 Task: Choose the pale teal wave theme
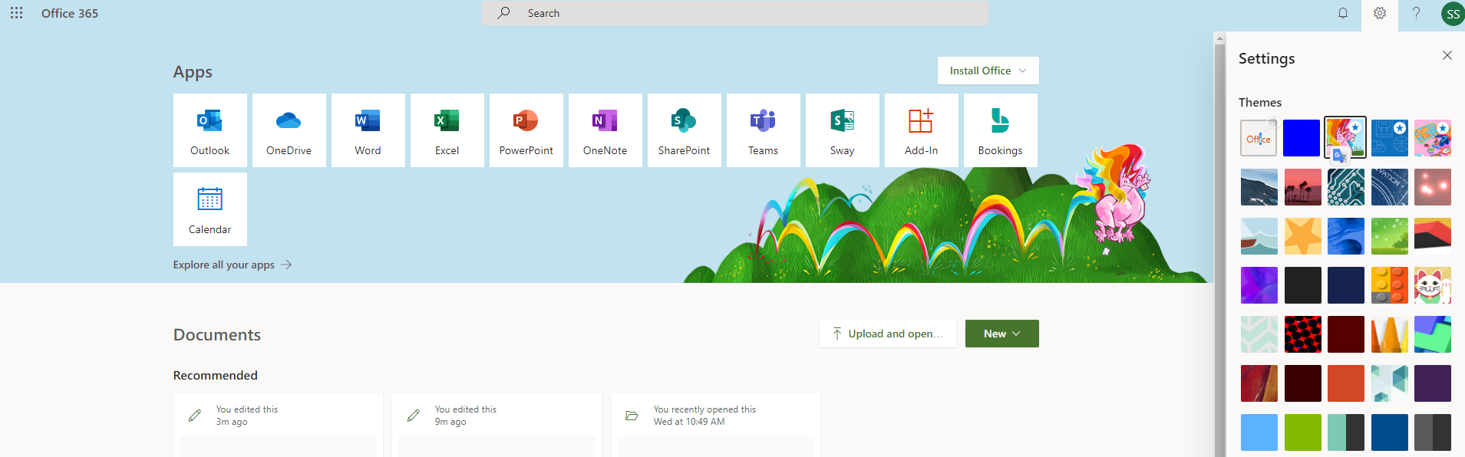(1259, 236)
